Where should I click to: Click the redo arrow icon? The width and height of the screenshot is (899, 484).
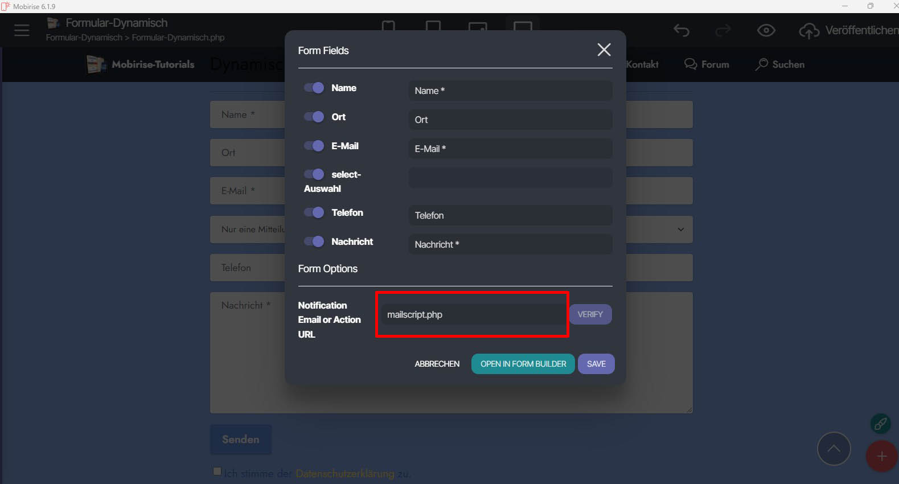click(x=723, y=30)
